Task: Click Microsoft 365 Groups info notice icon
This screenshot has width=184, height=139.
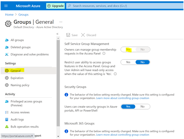Action: pyautogui.click(x=66, y=131)
